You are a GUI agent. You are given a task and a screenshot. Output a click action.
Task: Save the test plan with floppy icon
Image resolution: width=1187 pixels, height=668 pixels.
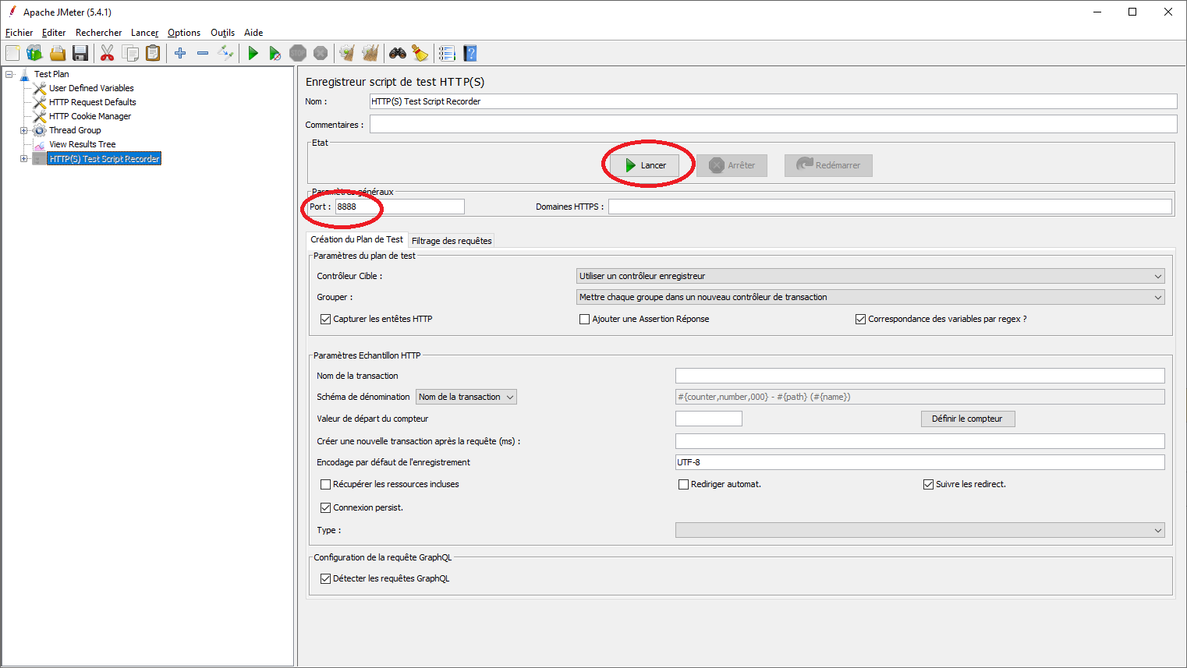coord(80,53)
